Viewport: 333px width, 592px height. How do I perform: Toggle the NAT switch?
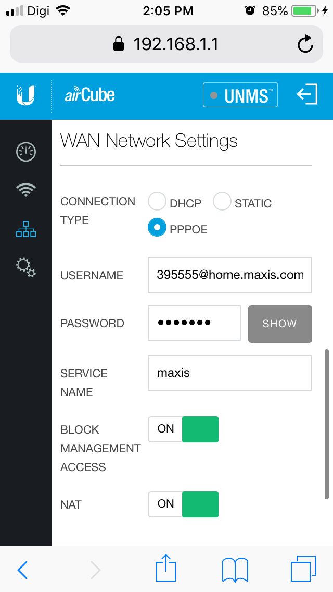(183, 504)
